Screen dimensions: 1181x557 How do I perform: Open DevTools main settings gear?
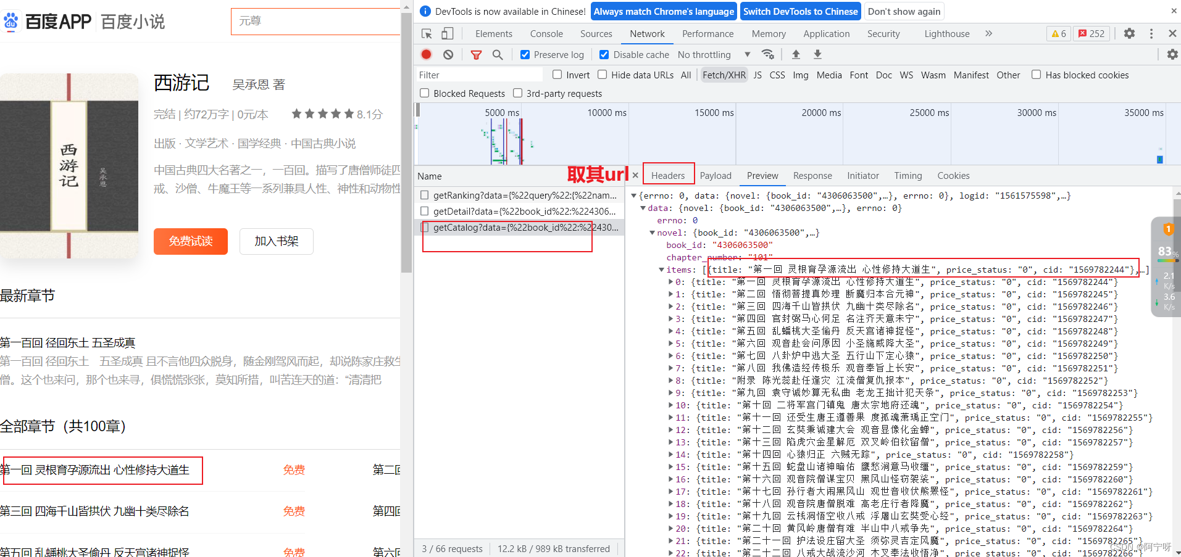tap(1129, 33)
